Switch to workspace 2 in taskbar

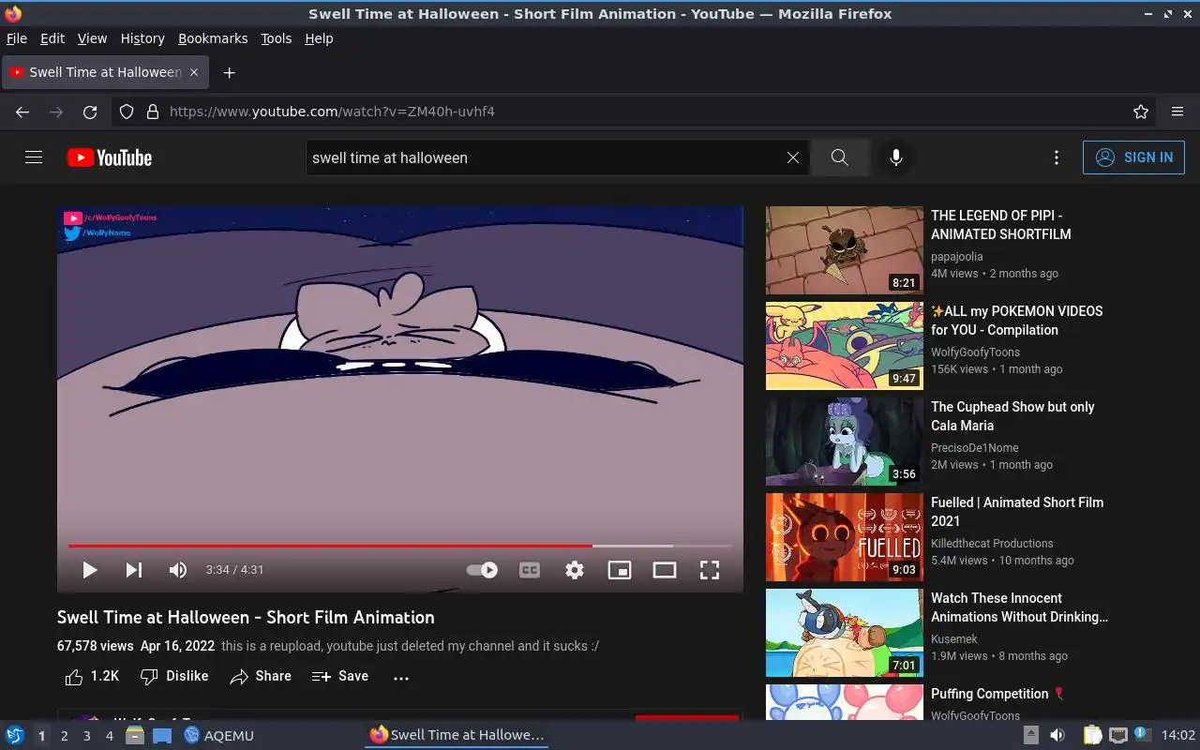pyautogui.click(x=64, y=736)
